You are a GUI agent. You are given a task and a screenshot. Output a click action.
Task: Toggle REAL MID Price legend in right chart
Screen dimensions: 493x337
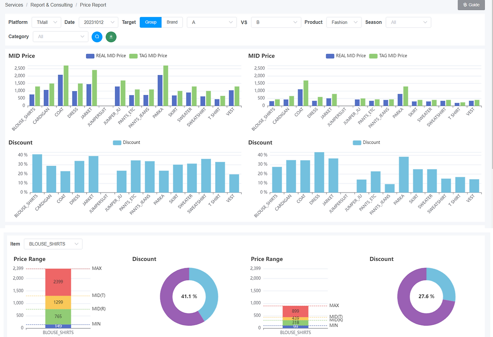[x=346, y=56]
